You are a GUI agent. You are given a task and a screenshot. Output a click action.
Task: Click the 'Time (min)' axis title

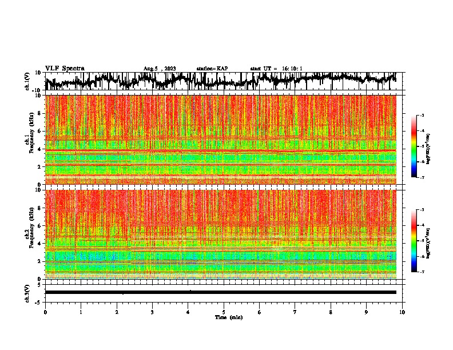[229, 317]
